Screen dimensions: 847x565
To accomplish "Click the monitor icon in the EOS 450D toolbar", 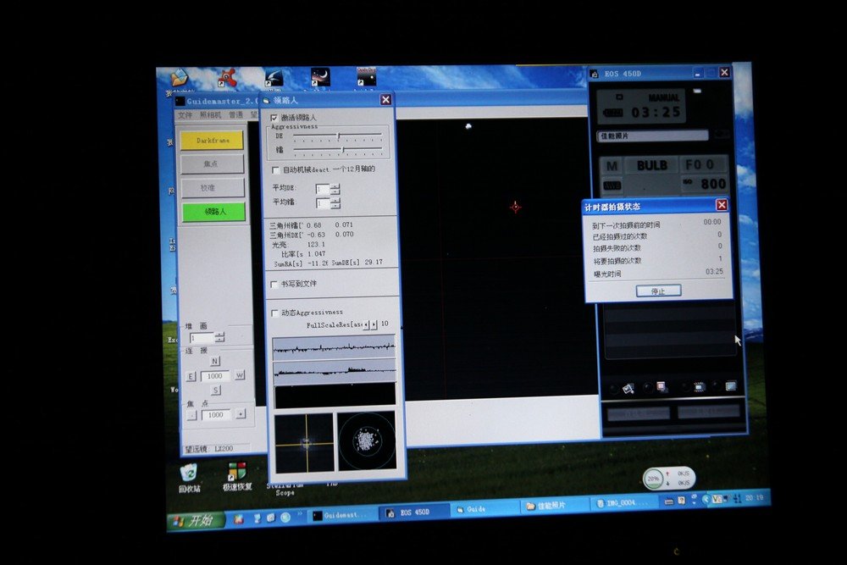I will click(x=730, y=385).
